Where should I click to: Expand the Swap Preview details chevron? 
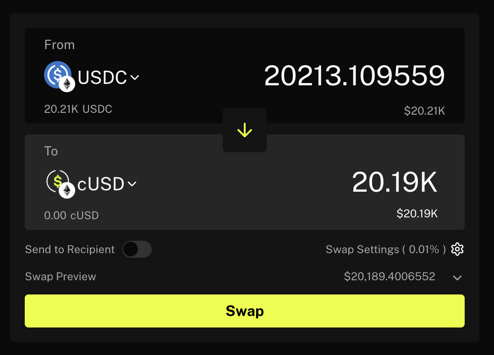coord(457,277)
